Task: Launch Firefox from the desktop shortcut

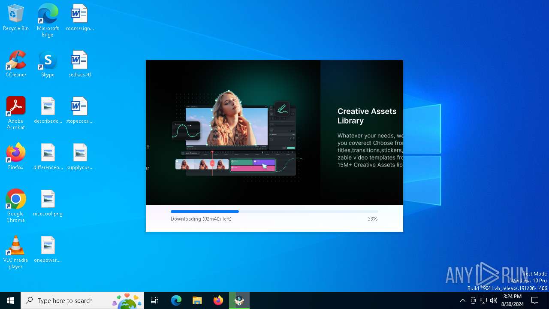Action: click(x=16, y=157)
